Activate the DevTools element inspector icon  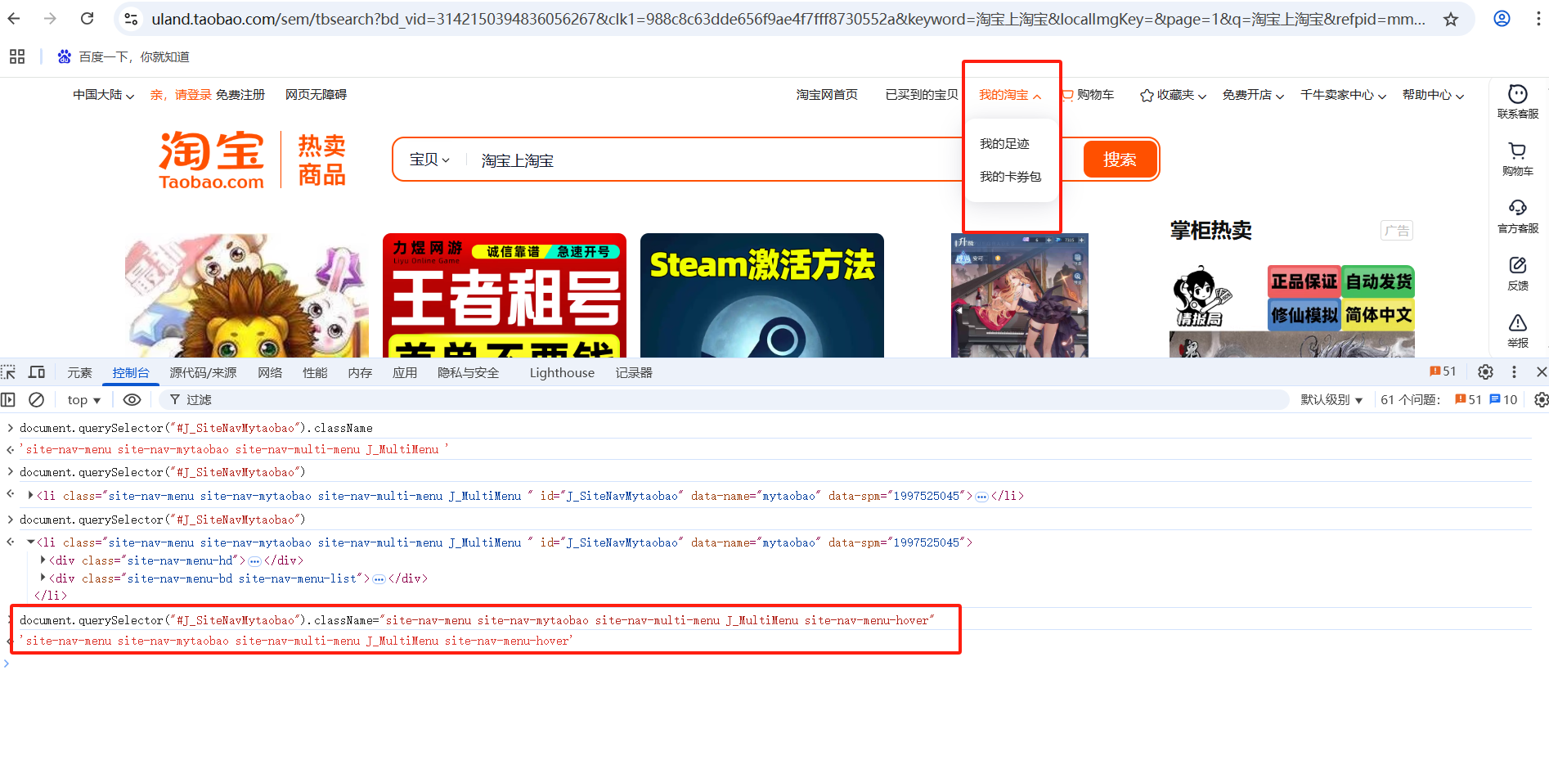pos(9,372)
